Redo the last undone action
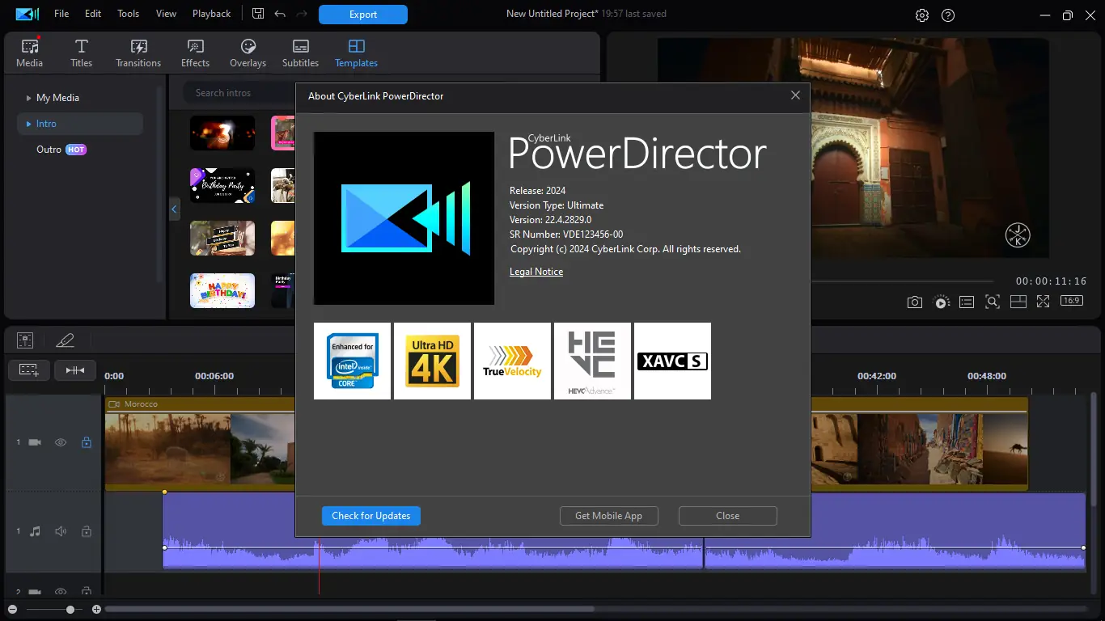The width and height of the screenshot is (1105, 621). pos(302,14)
